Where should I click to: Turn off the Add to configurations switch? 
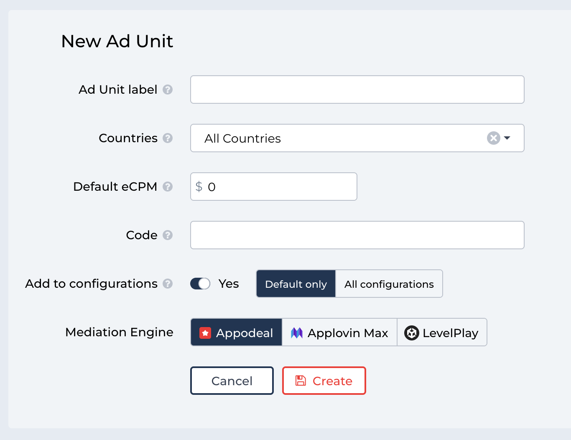click(x=200, y=284)
